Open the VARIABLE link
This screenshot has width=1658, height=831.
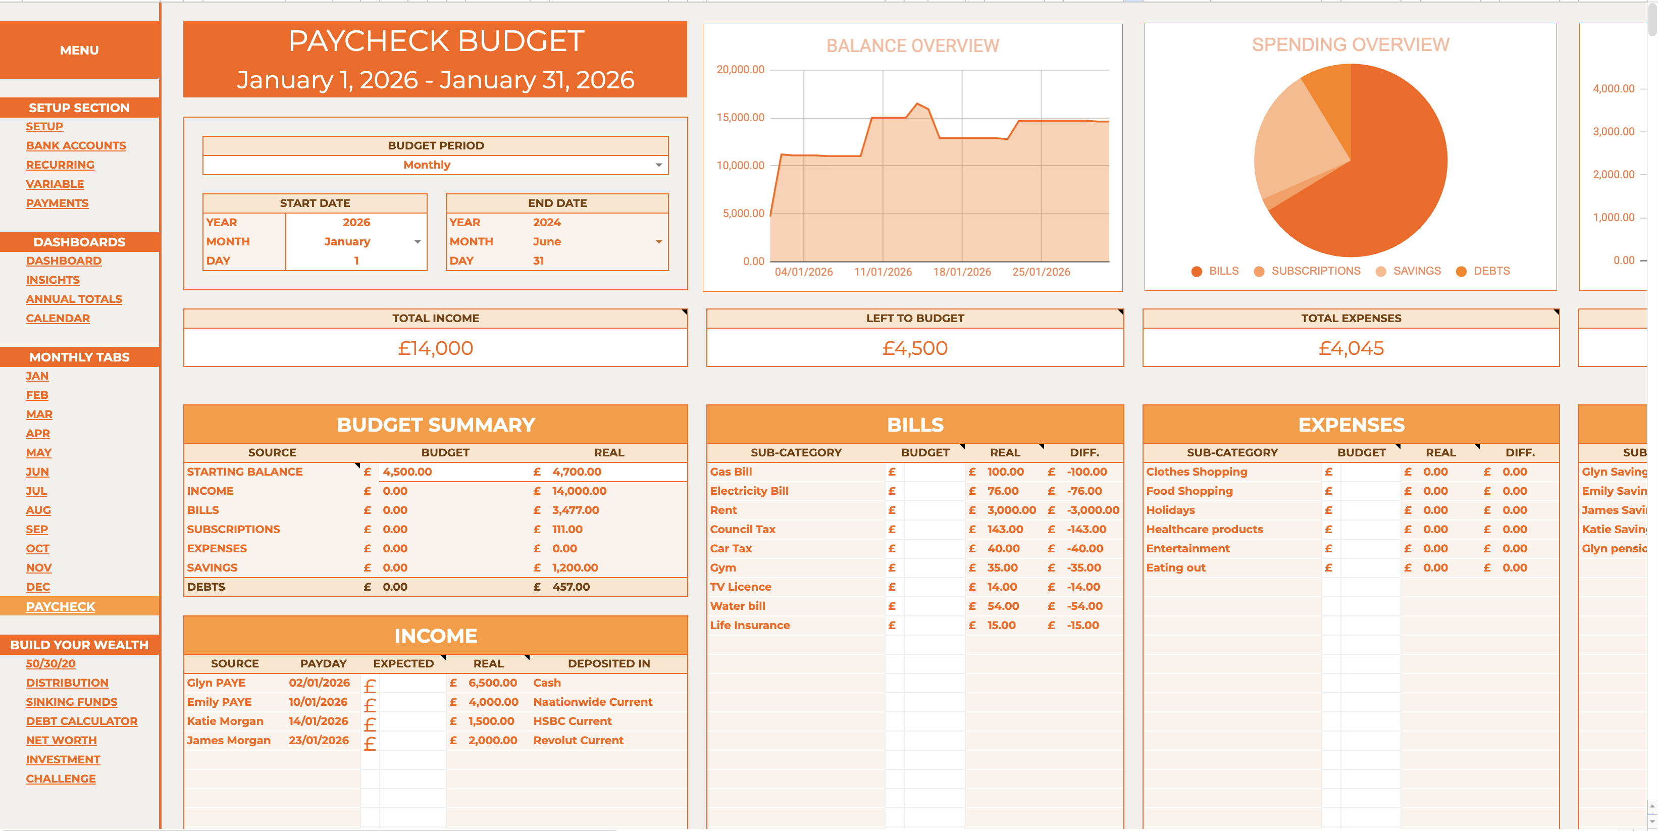click(55, 184)
